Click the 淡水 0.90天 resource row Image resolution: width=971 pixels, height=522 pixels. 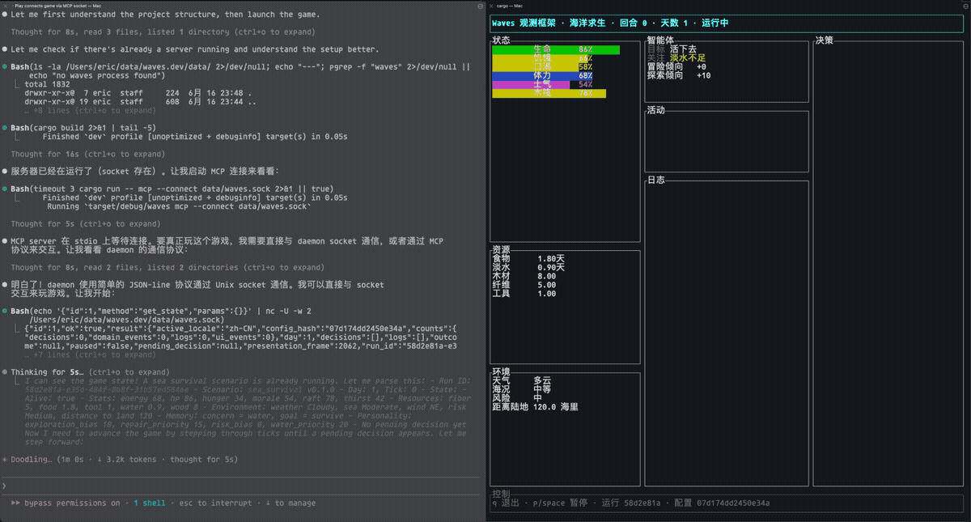pos(528,268)
